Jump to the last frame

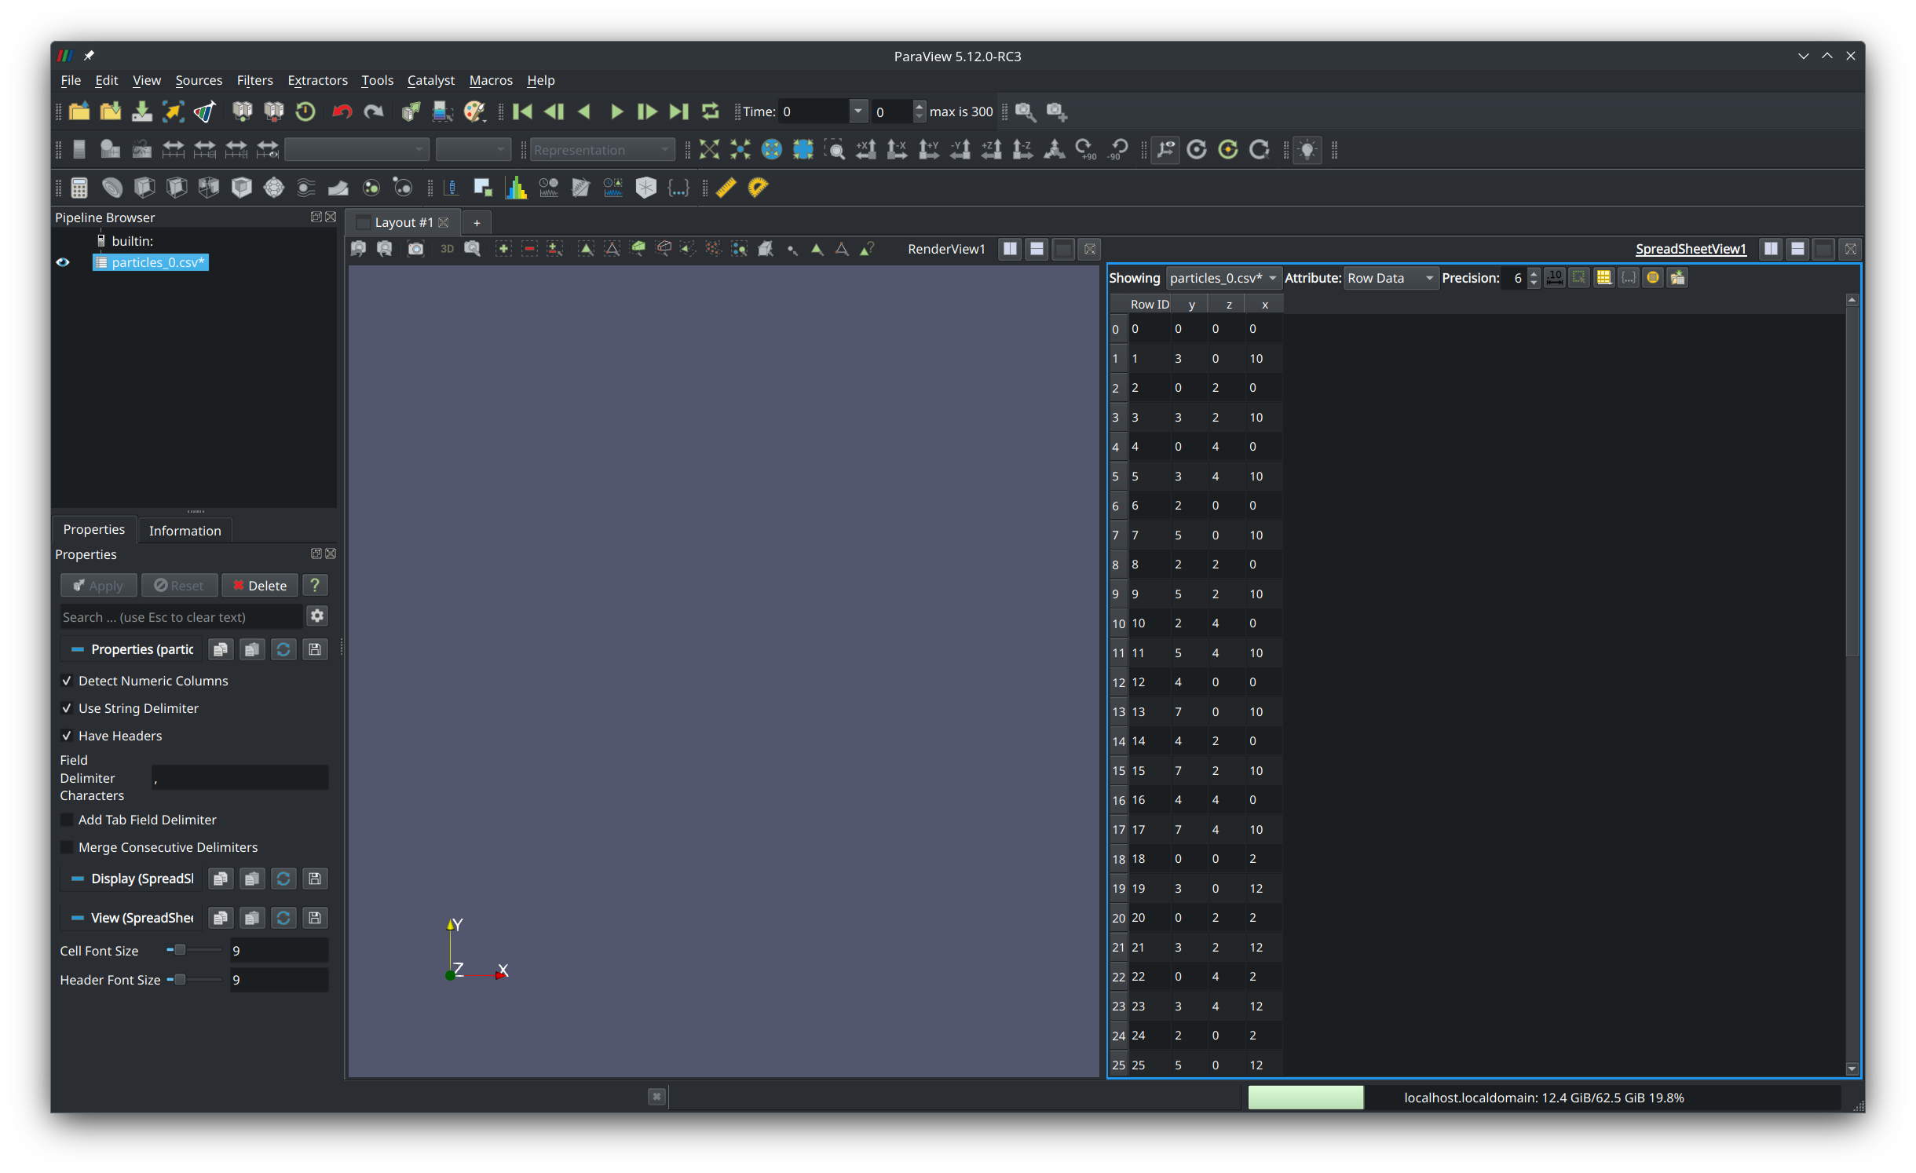click(x=679, y=111)
